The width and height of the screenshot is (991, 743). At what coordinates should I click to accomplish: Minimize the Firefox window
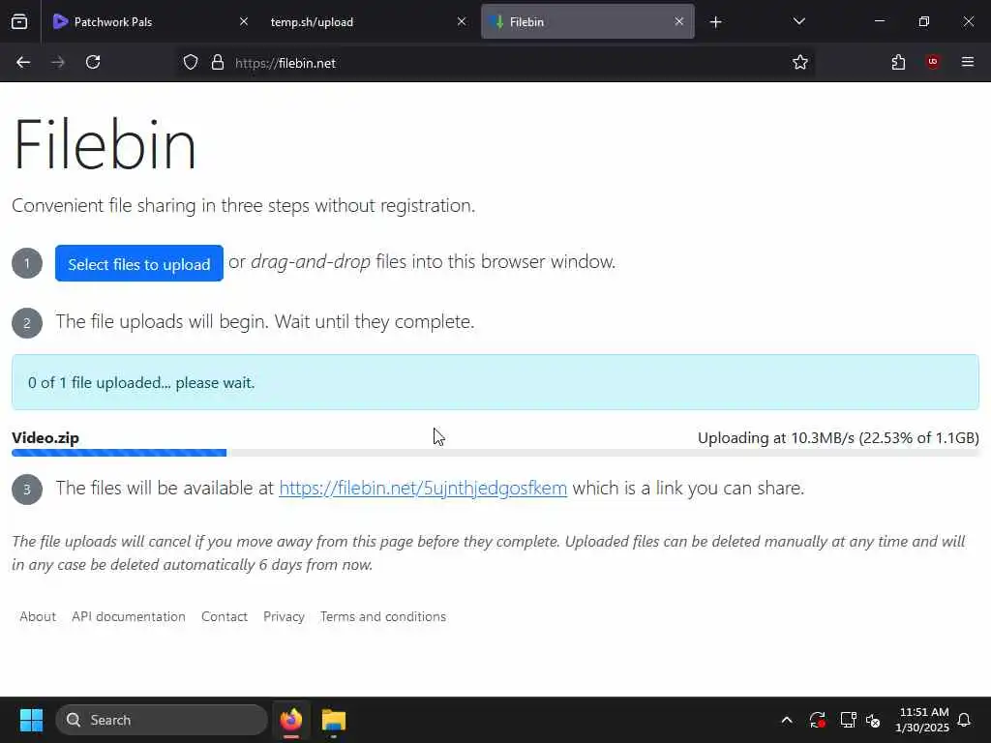point(880,22)
